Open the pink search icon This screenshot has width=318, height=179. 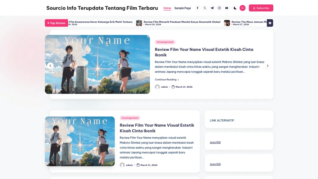[x=243, y=8]
